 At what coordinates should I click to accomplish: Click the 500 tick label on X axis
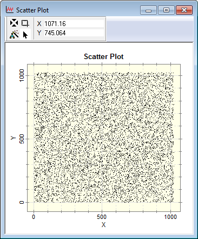click(102, 217)
